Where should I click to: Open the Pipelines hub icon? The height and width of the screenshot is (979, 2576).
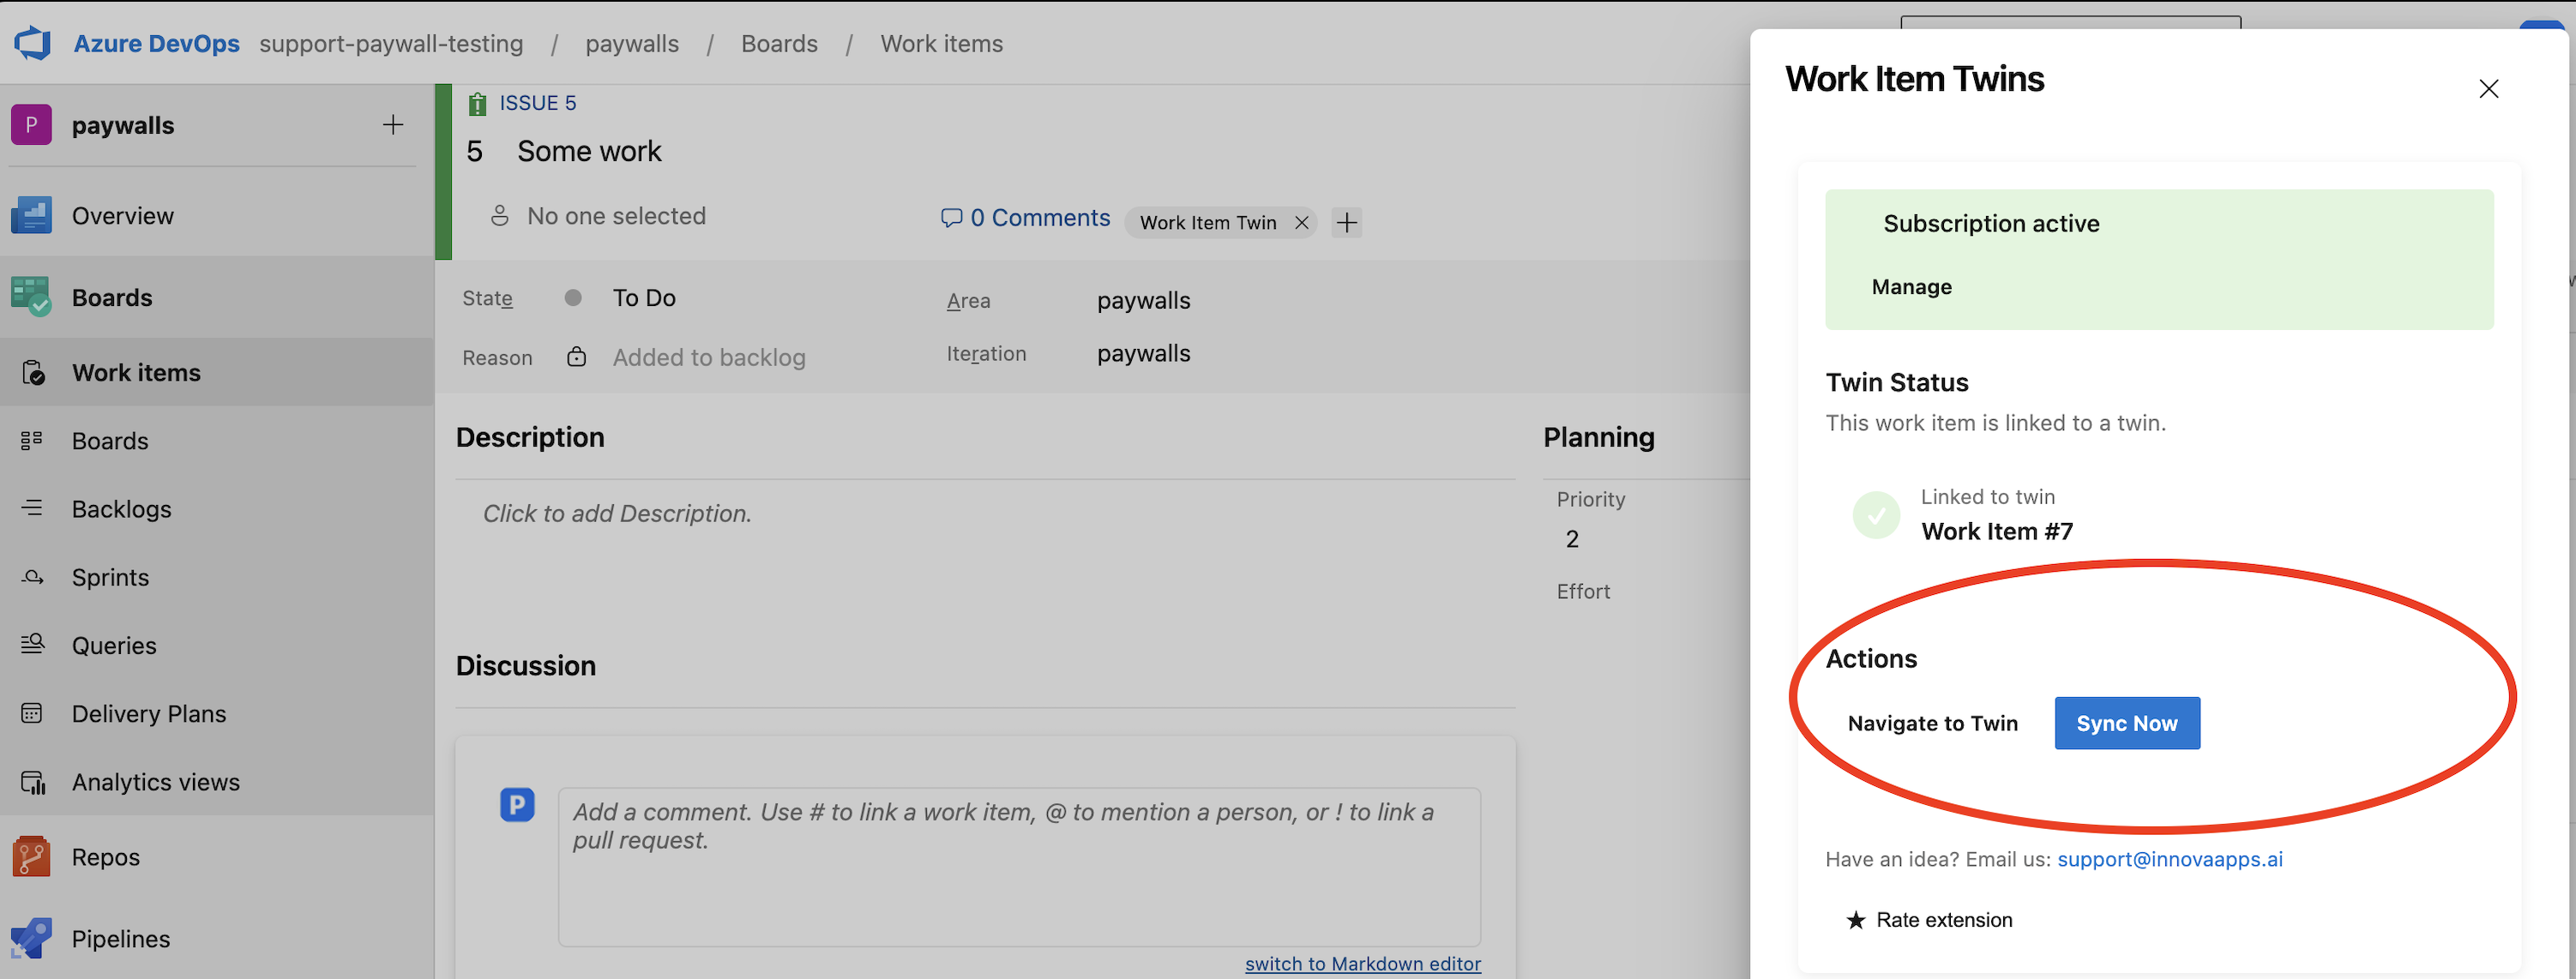click(31, 938)
